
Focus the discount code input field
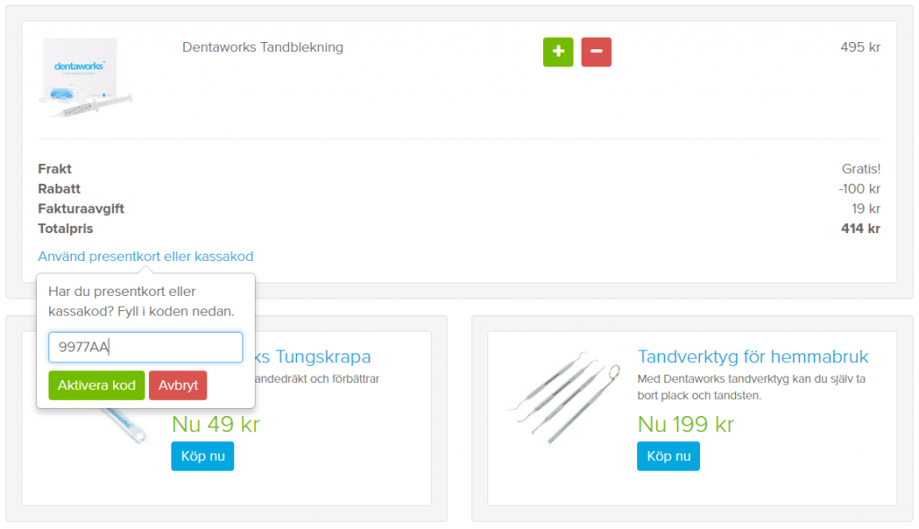[x=145, y=347]
